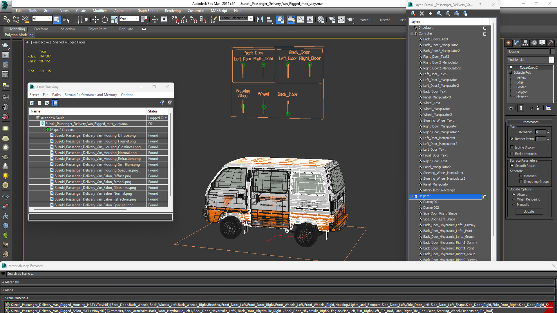Open the Graph Editors menu
557x313 pixels.
pyautogui.click(x=148, y=11)
